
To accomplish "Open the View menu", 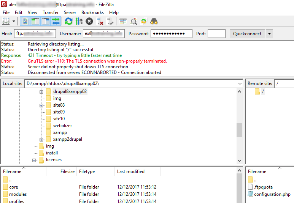I will pos(32,13).
